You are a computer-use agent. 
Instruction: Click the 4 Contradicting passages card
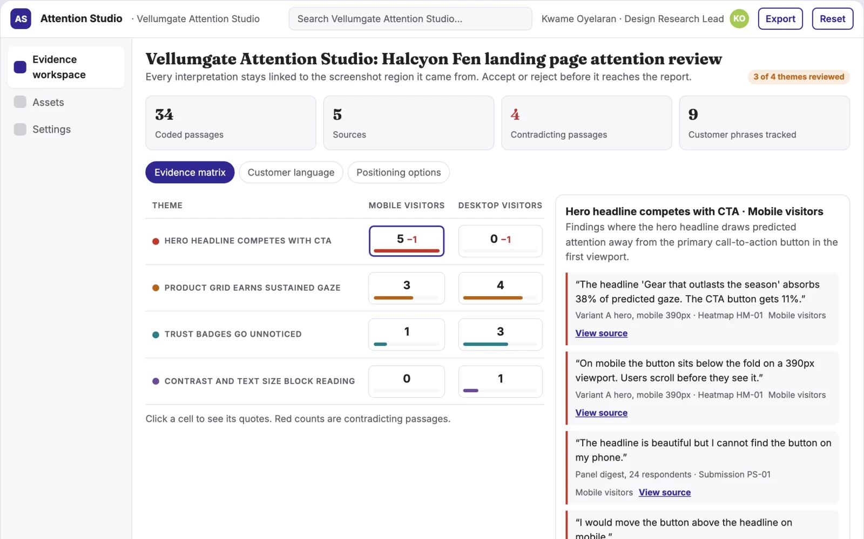click(586, 123)
